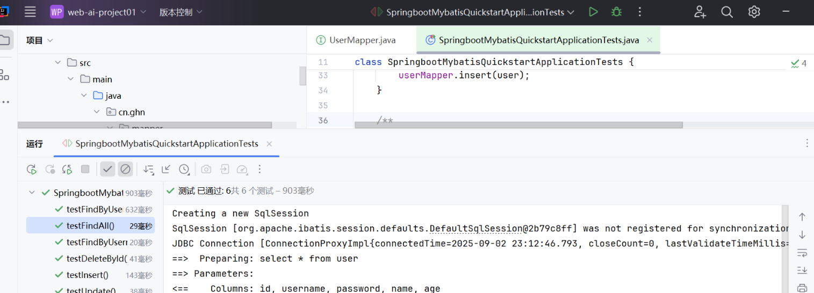
Task: Open the 版本控制 menu
Action: click(181, 12)
